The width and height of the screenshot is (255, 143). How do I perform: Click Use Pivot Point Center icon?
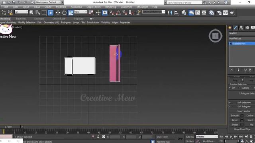click(91, 12)
